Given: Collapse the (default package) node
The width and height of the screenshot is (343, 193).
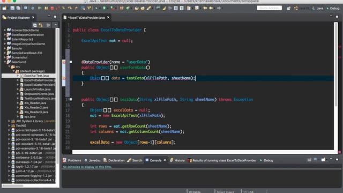Looking at the screenshot, I should [x=13, y=71].
